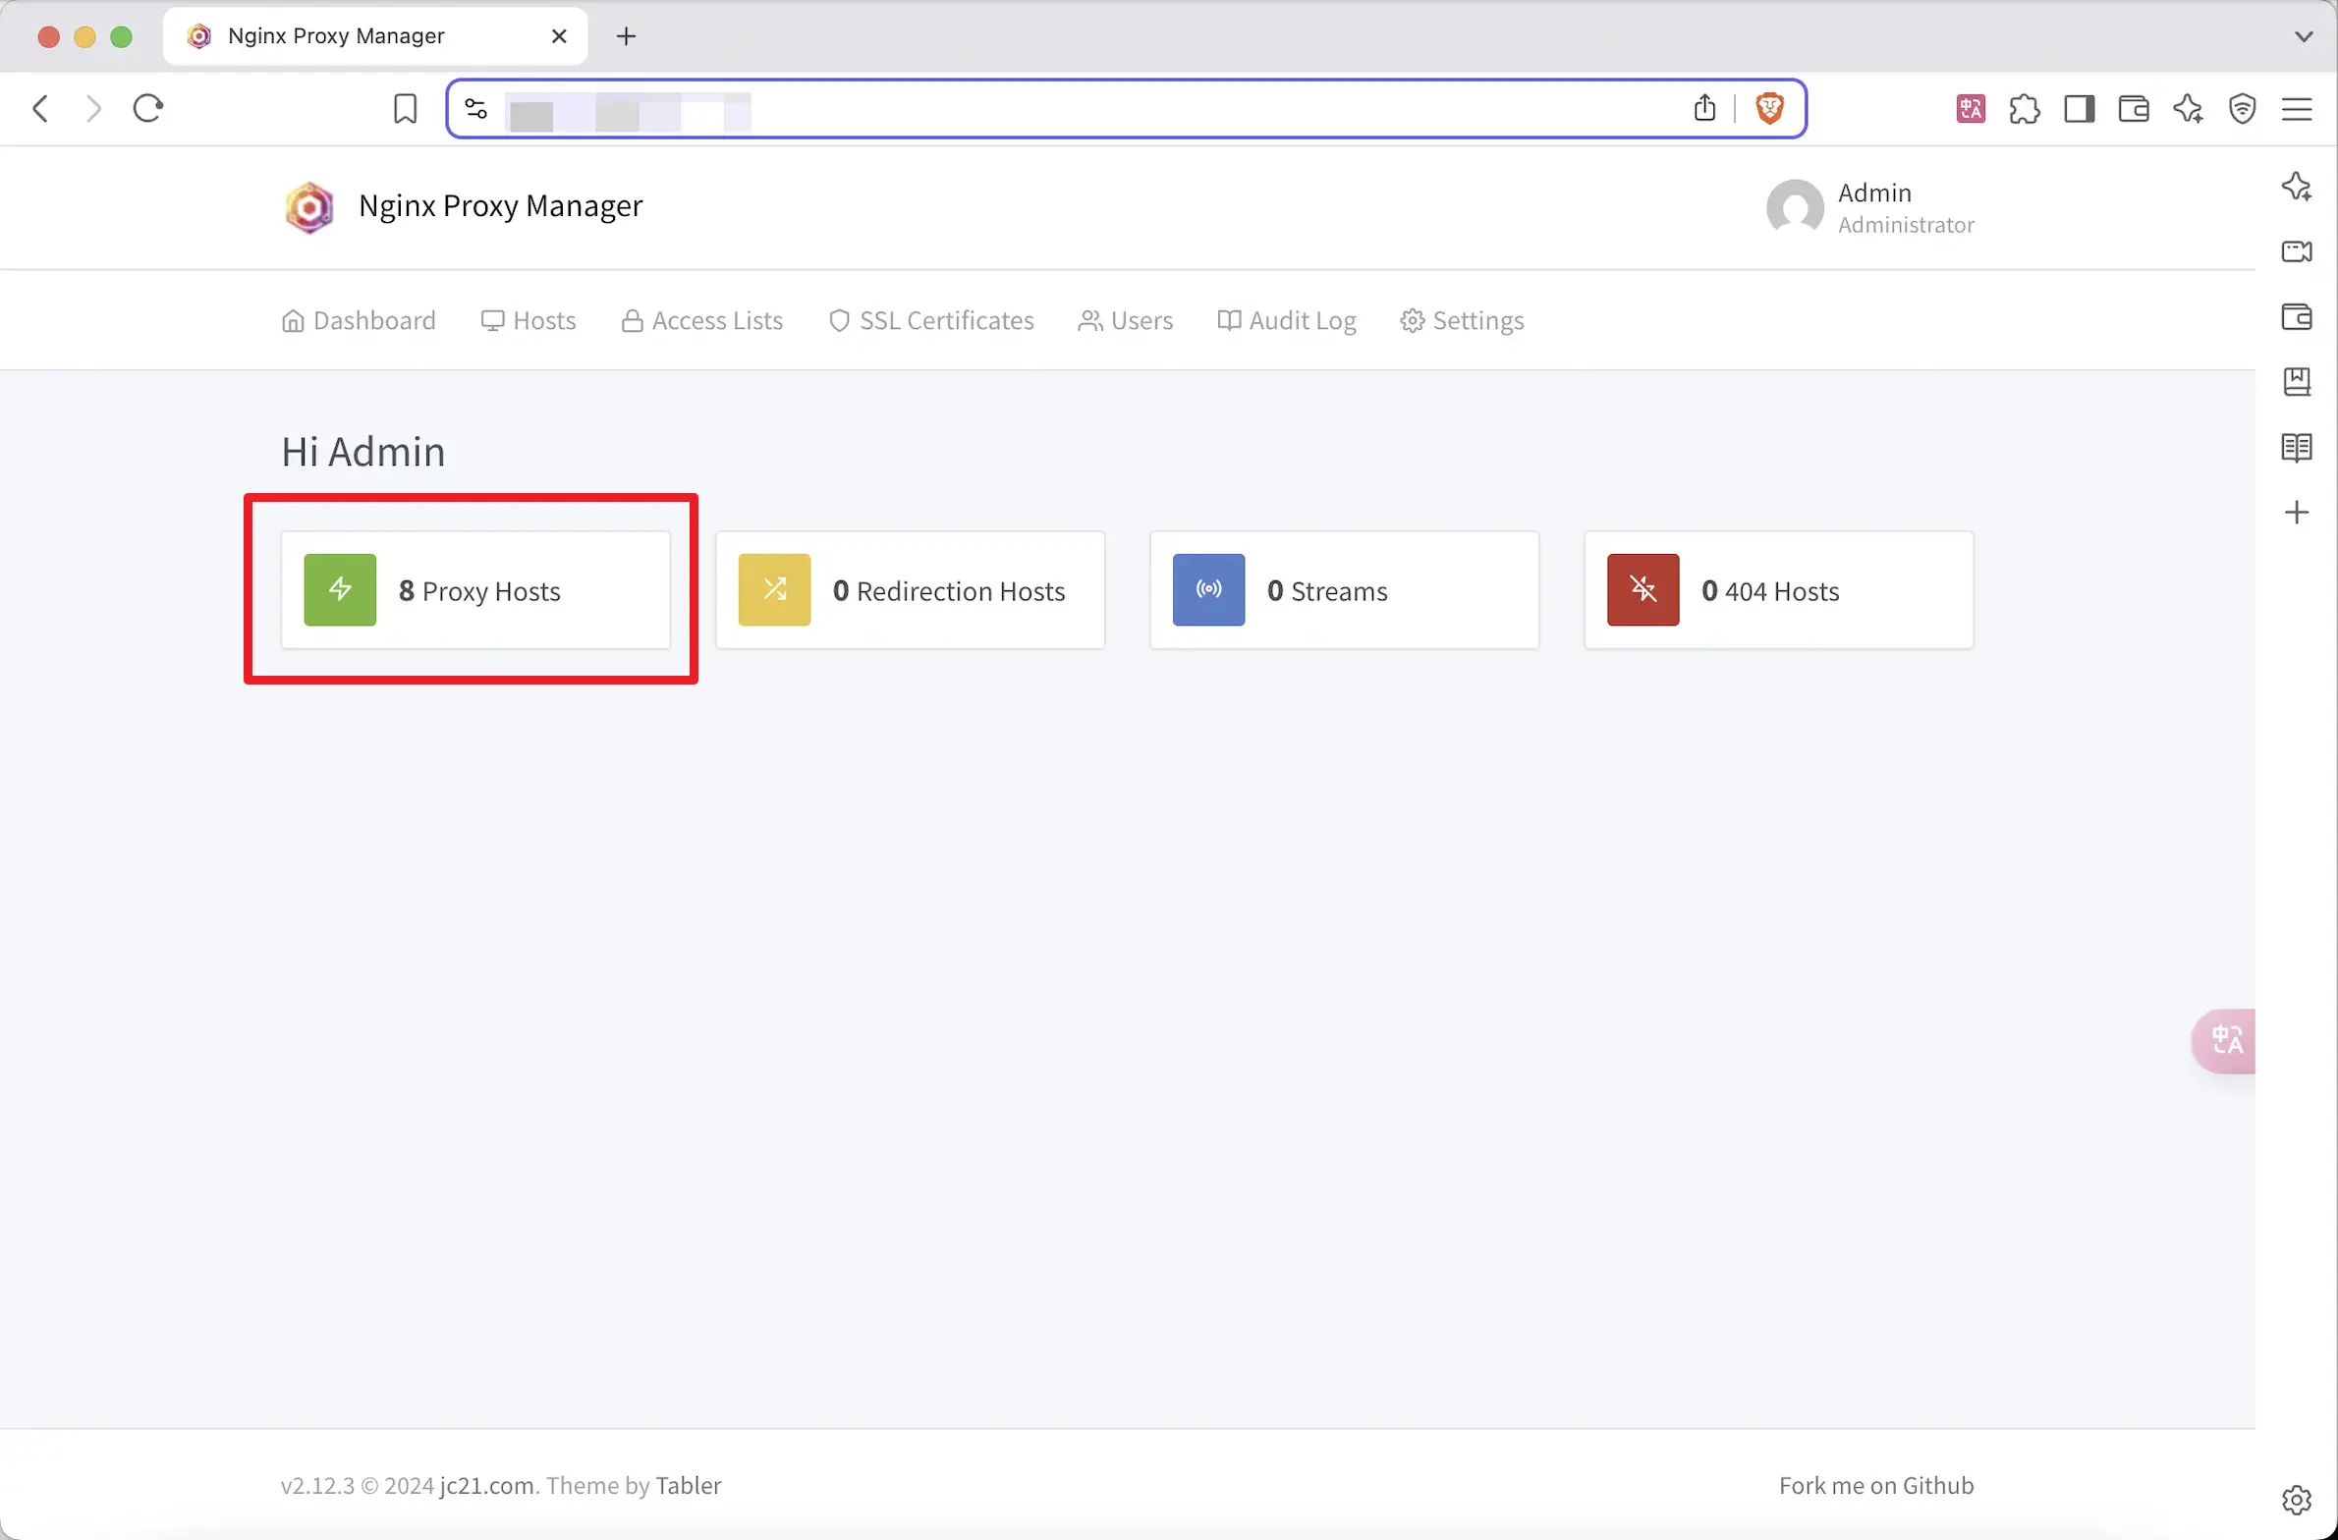Click the Nginx Proxy Manager title link
The image size is (2338, 1540).
pos(500,205)
